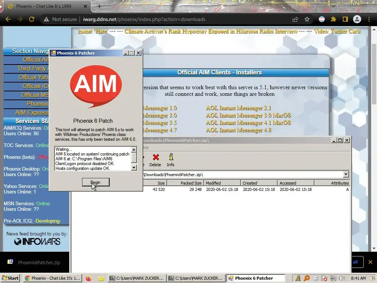Click the running figure tray icon
377x283 pixels.
pos(298,278)
